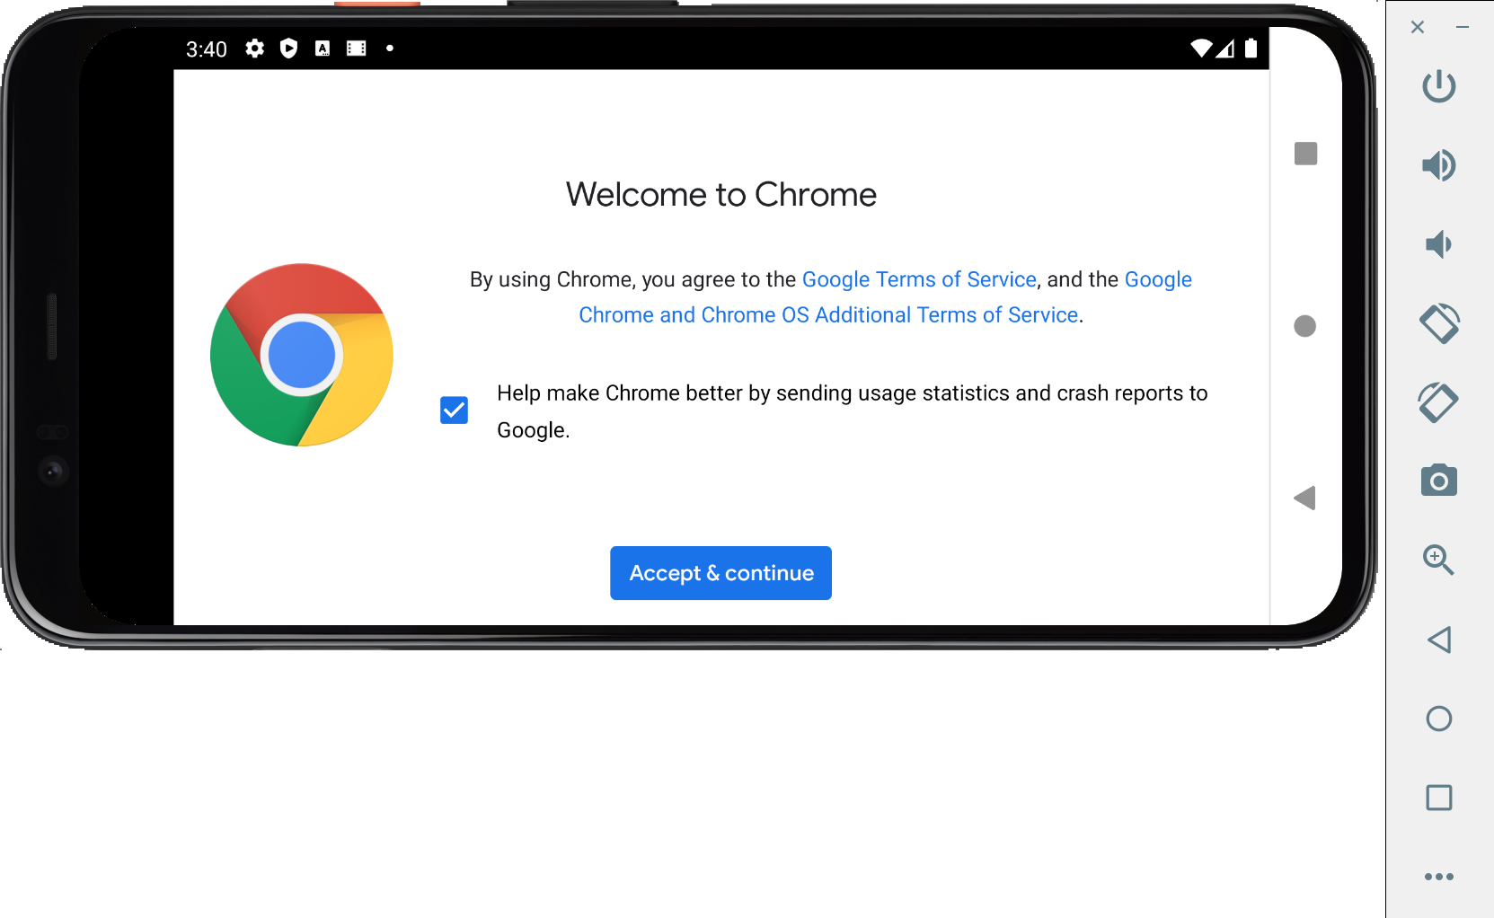
Task: Rotate device right using the emulator toolbar
Action: tap(1438, 402)
